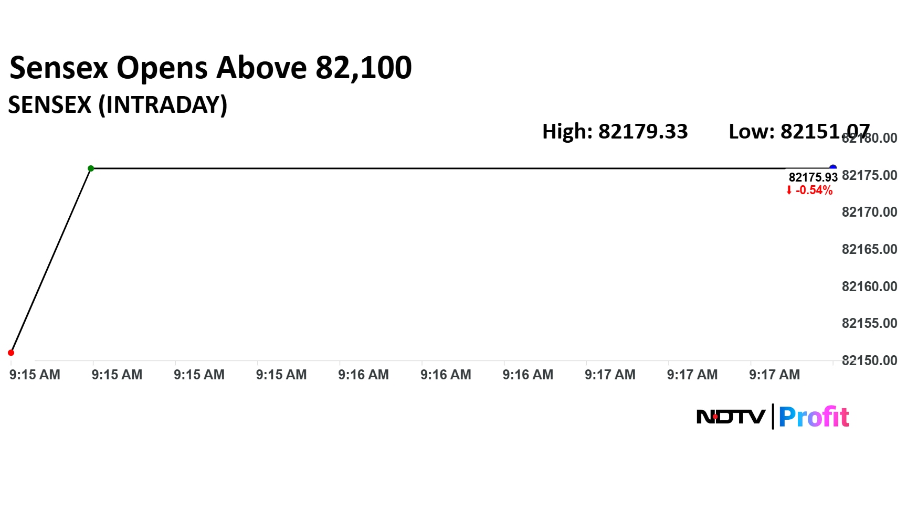Viewport: 907px width, 510px height.
Task: Click the 82170.00 y-axis label
Action: coord(869,212)
